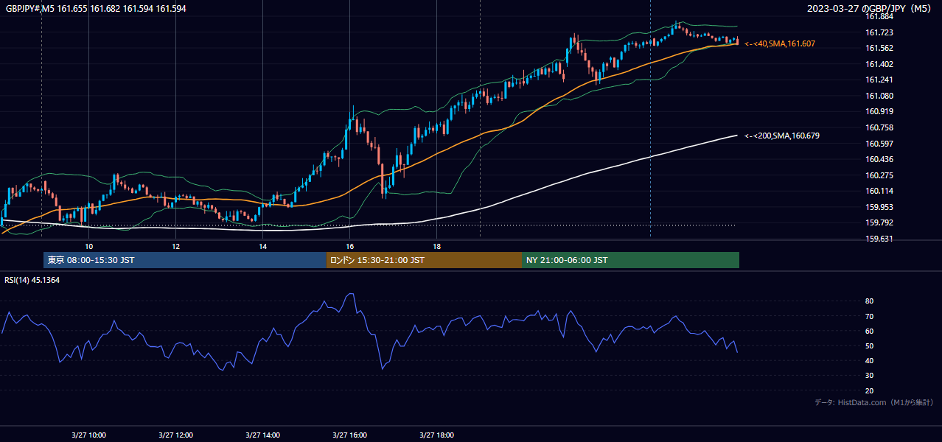The height and width of the screenshot is (442, 942).
Task: Click the RSI scale value 70
Action: [869, 316]
